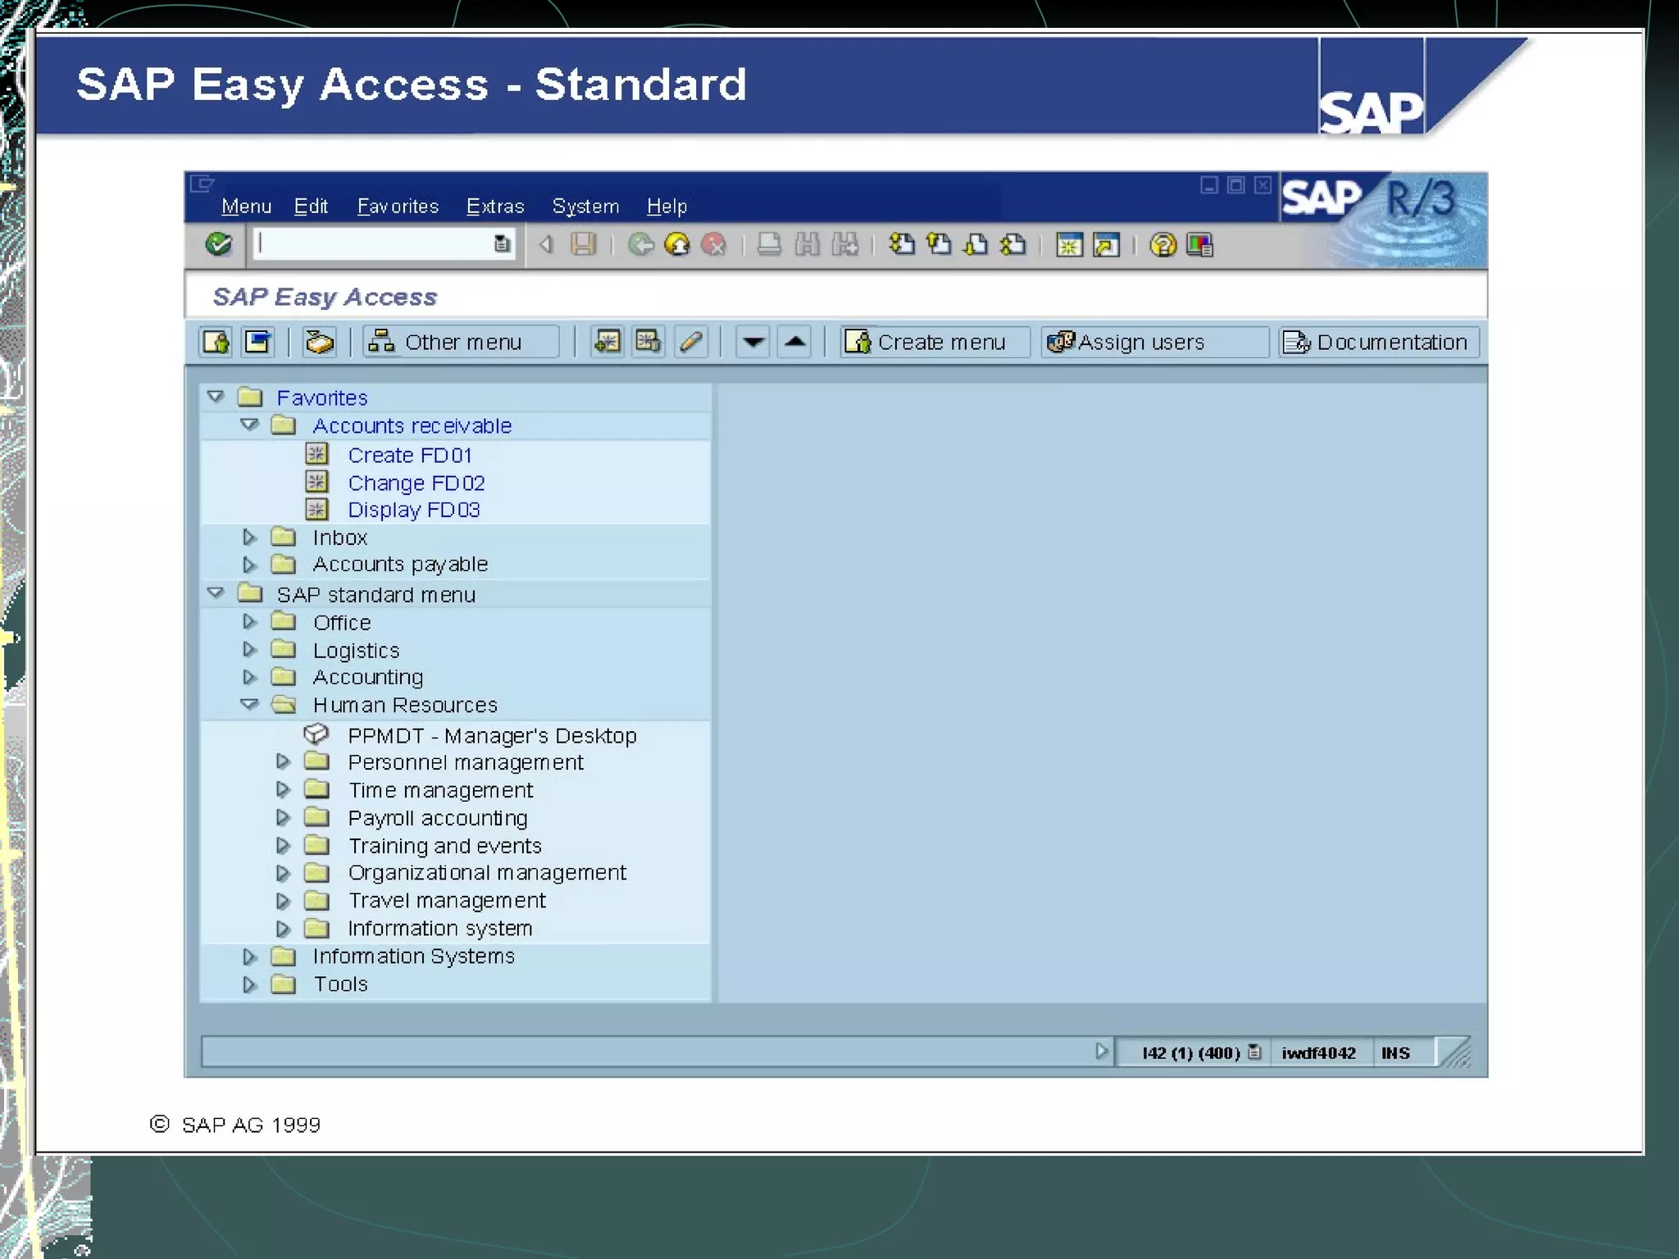The width and height of the screenshot is (1679, 1259).
Task: Expand the Payroll accounting folder
Action: (x=283, y=818)
